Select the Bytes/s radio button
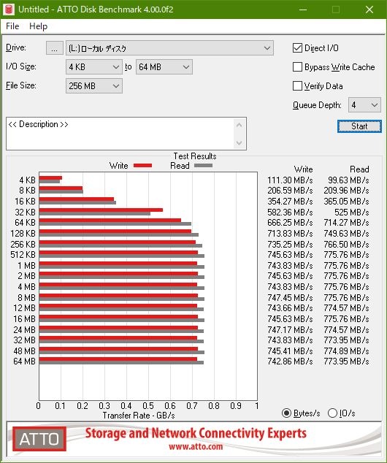The width and height of the screenshot is (387, 463). [286, 413]
